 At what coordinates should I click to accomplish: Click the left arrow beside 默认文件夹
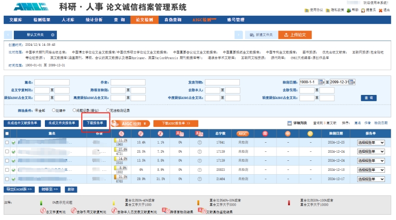(8, 35)
